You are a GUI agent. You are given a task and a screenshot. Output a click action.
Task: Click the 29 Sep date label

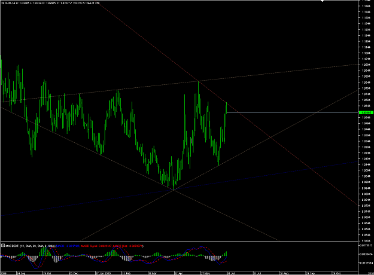pyautogui.click(x=311, y=273)
